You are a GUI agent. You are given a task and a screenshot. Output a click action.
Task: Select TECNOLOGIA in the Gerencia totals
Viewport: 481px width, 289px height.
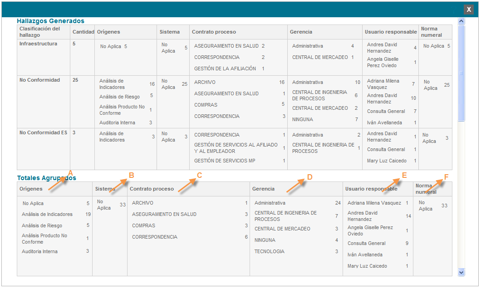(x=270, y=251)
